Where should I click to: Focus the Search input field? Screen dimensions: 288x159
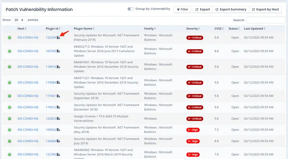[x=266, y=20]
